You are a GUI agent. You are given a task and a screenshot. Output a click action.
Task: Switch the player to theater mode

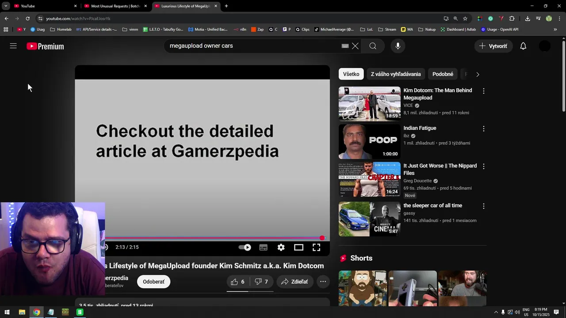pos(299,247)
